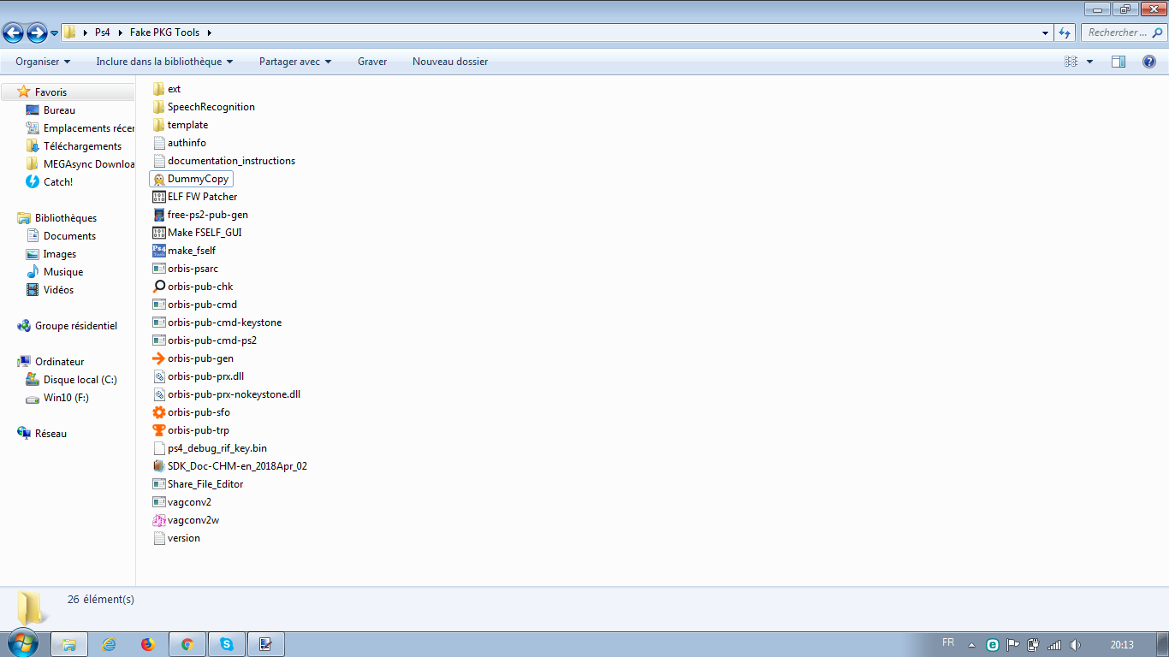Show hidden system tray icons

click(x=971, y=645)
